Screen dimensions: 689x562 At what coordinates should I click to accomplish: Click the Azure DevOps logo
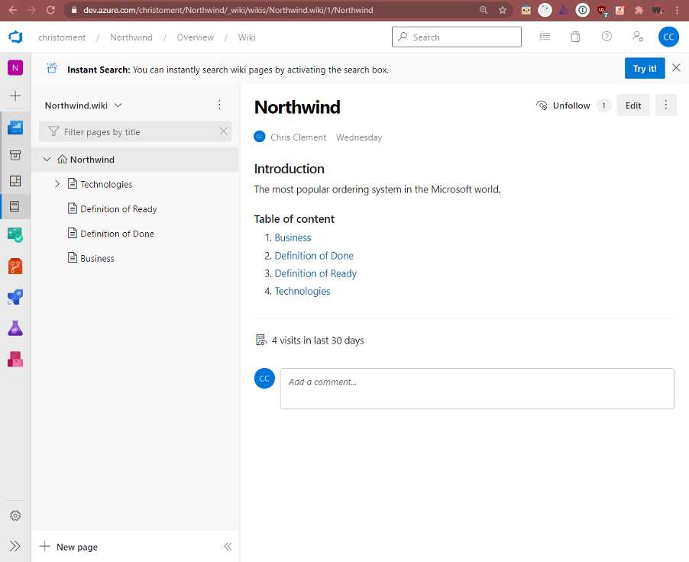coord(15,37)
